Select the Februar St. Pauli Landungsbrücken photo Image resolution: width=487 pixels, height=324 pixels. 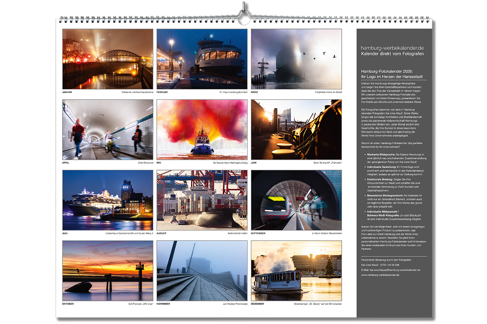pos(202,59)
